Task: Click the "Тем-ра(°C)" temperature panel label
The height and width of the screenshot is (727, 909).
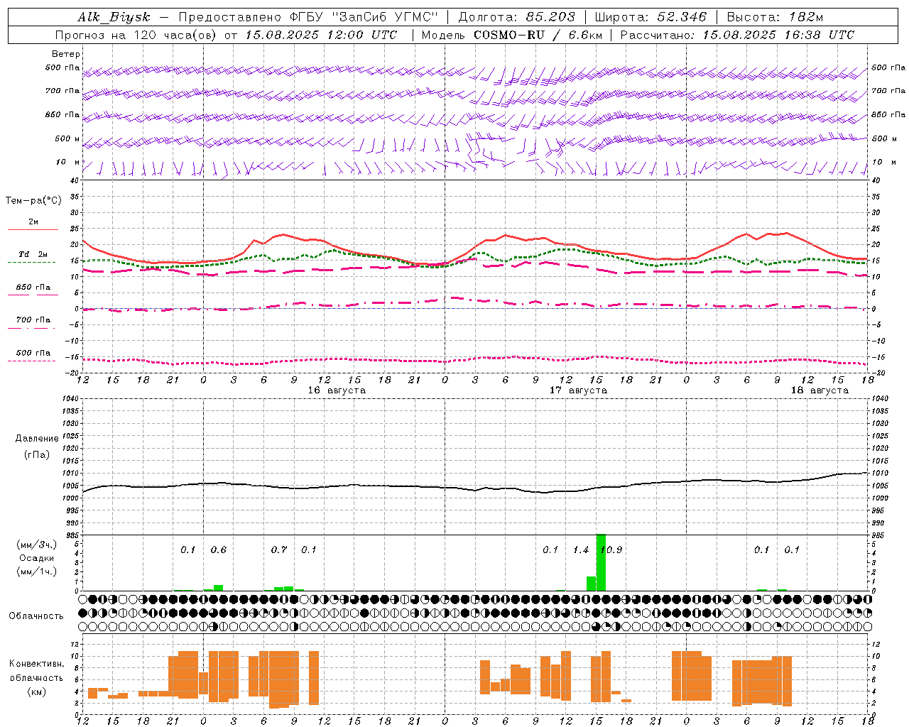Action: (x=33, y=201)
